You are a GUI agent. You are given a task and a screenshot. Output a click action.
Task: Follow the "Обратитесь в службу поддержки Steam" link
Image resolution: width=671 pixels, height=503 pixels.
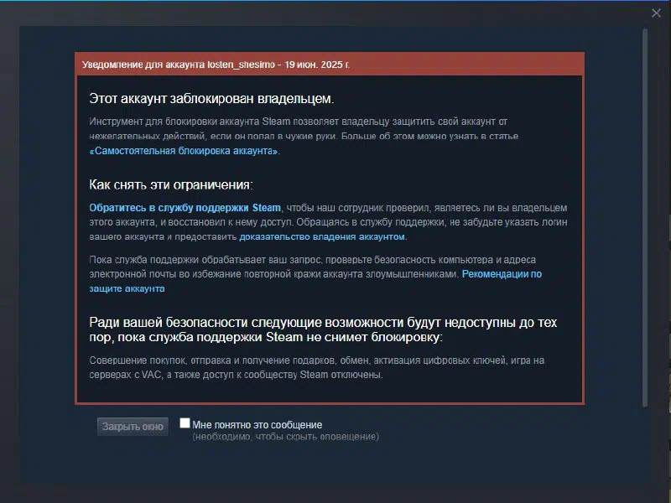185,208
